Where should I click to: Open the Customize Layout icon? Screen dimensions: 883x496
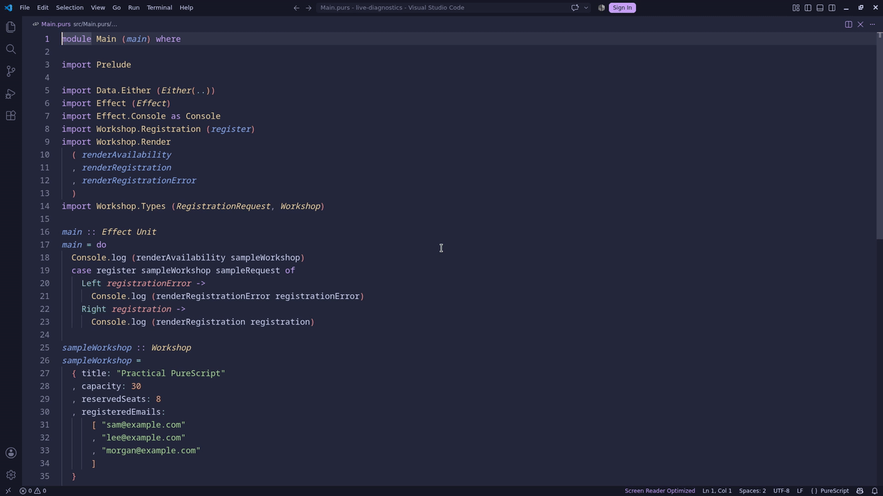coord(795,8)
